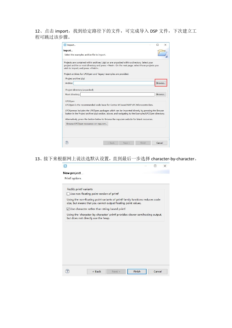
Task: Click the New project dialog help icon
Action: click(x=67, y=271)
